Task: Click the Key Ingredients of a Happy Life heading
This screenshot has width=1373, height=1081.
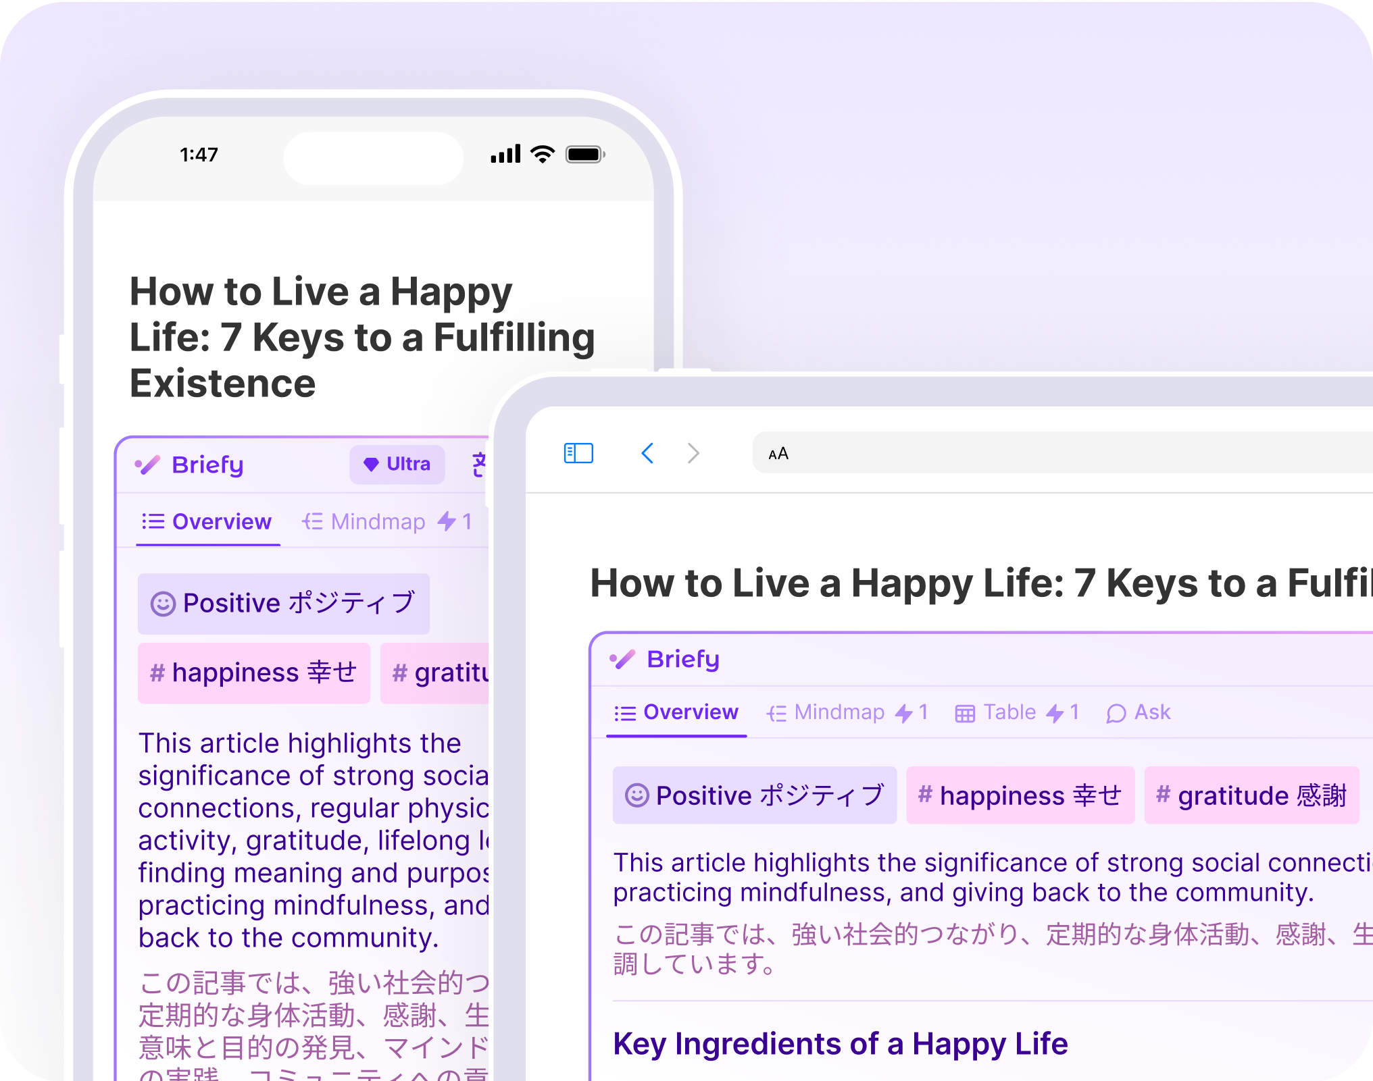Action: click(x=840, y=1044)
